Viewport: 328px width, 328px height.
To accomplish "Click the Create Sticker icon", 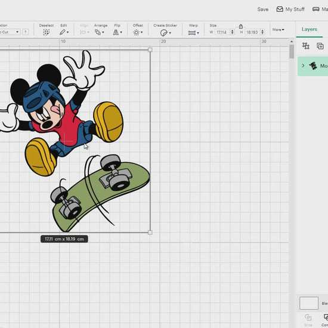I will pyautogui.click(x=164, y=33).
